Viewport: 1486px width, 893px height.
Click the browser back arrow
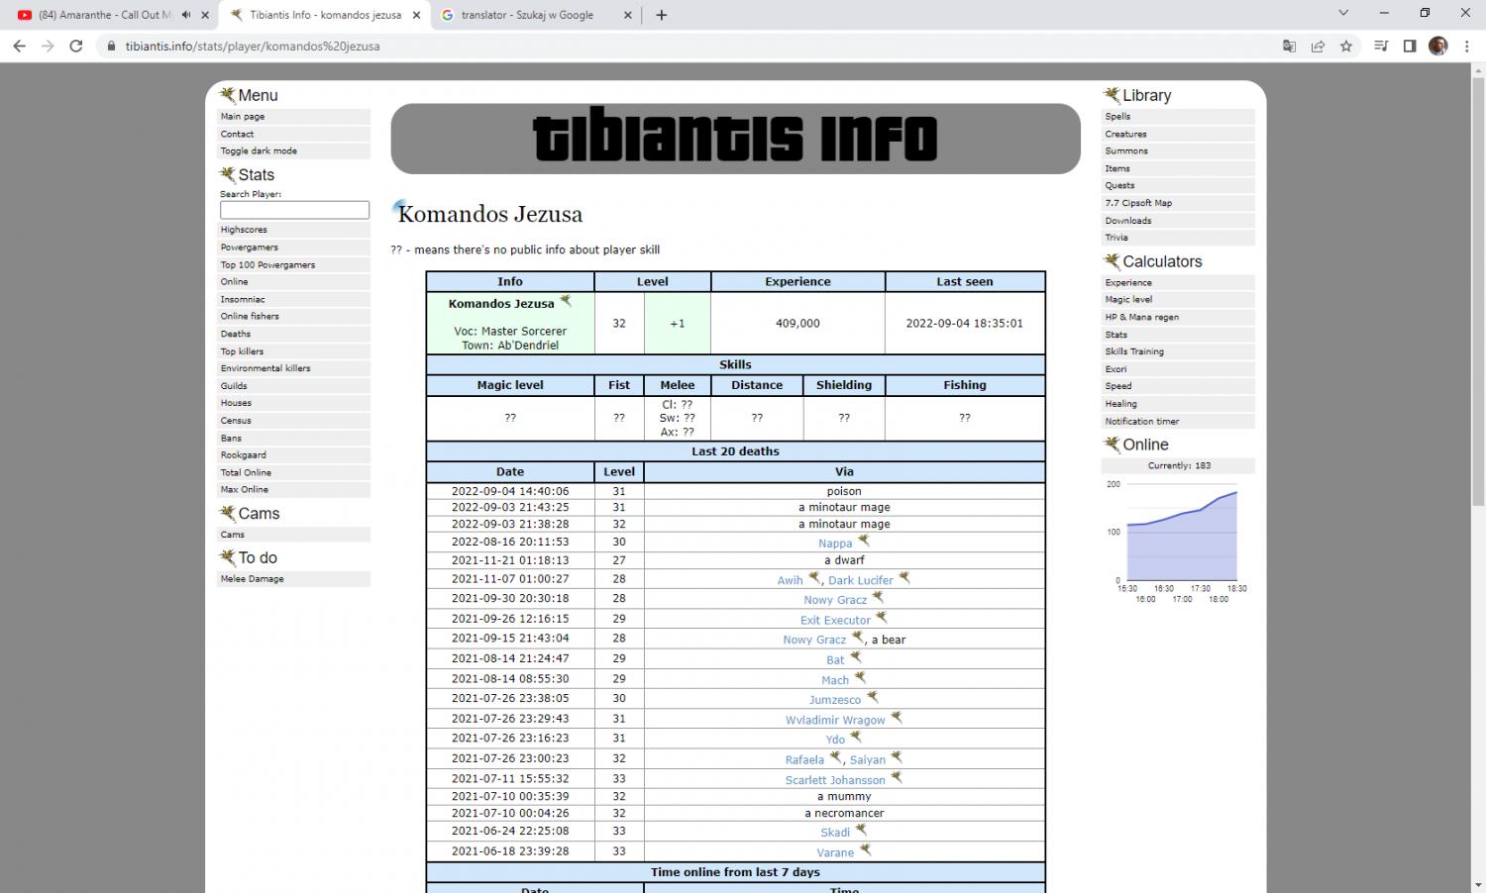[20, 47]
